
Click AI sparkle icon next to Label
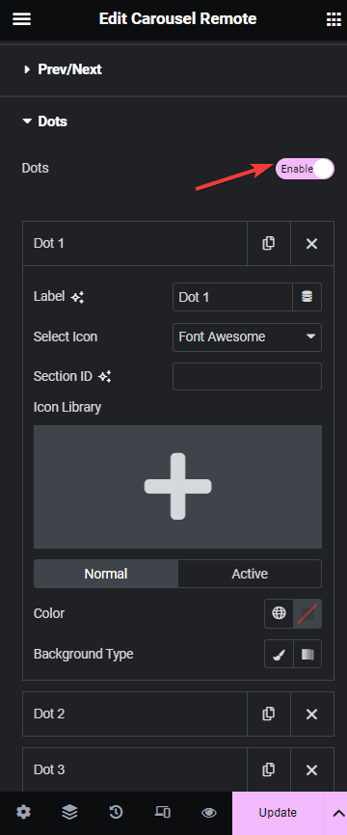tap(78, 298)
